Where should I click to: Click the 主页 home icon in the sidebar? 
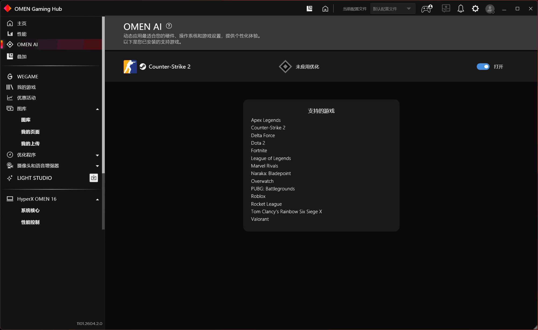(x=10, y=23)
